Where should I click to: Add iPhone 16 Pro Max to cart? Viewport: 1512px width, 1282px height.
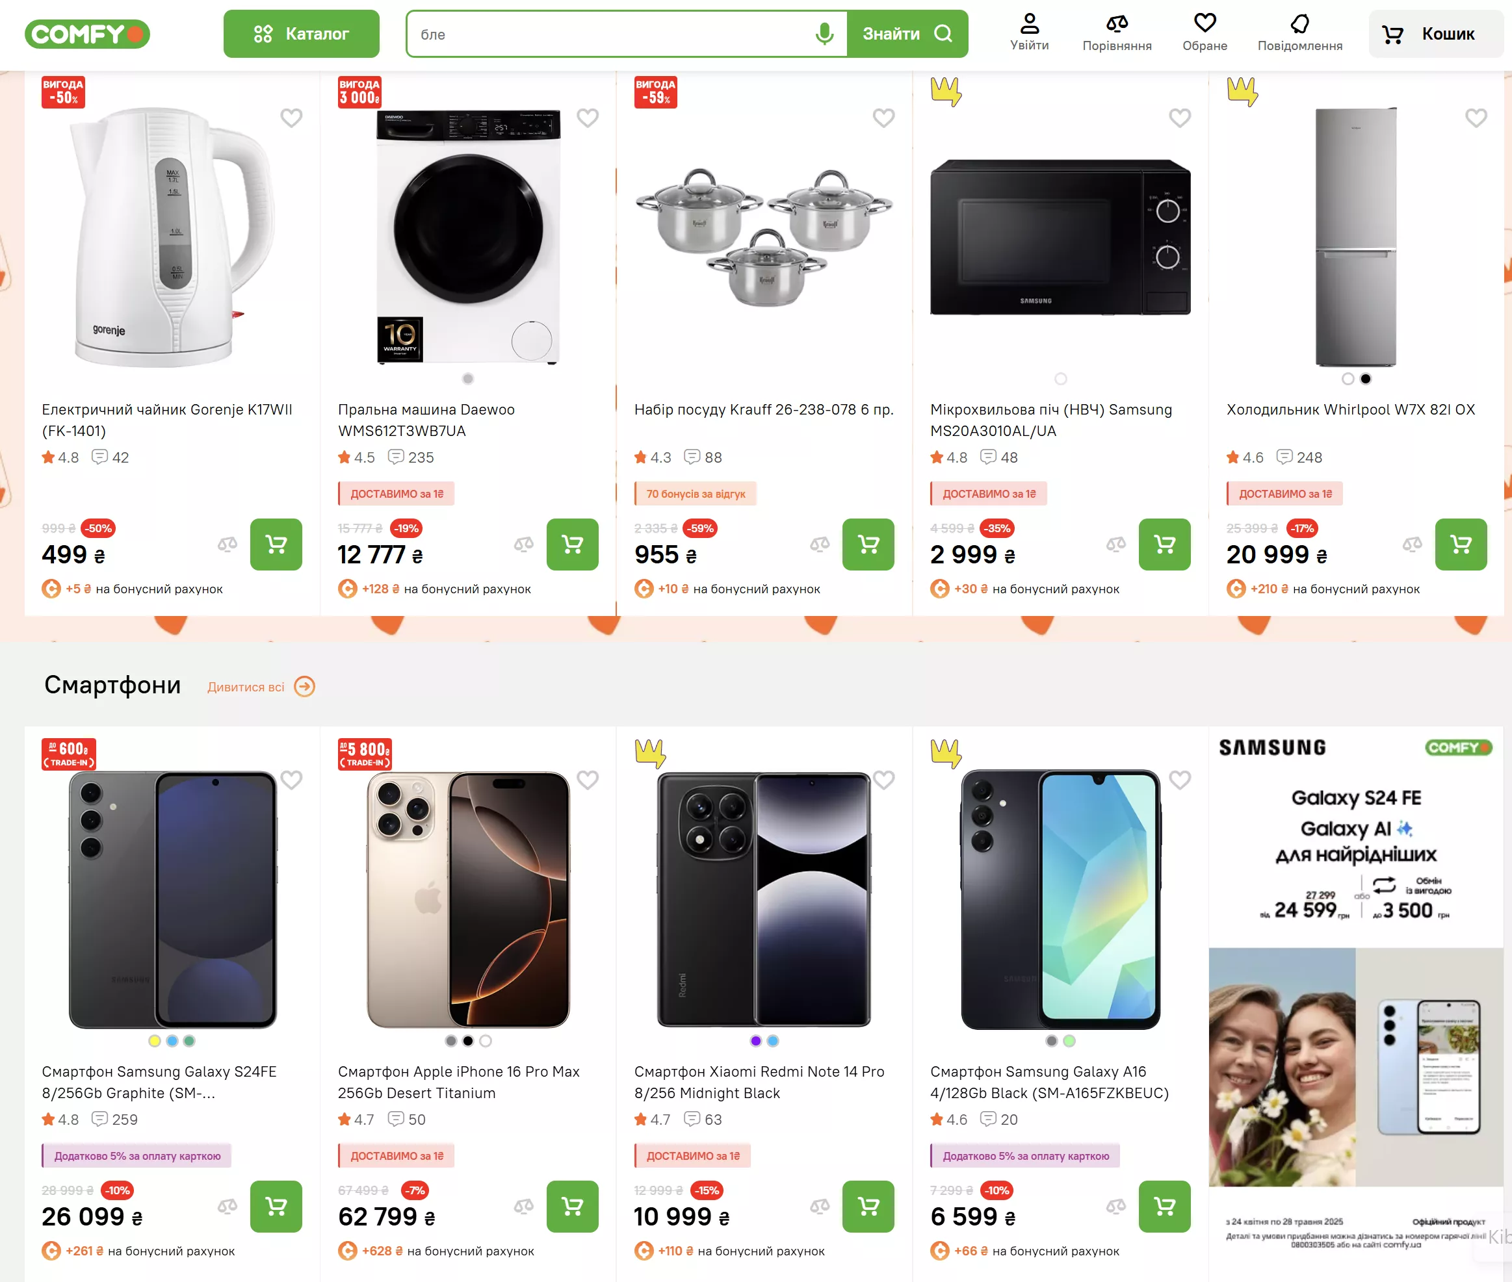[x=572, y=1207]
